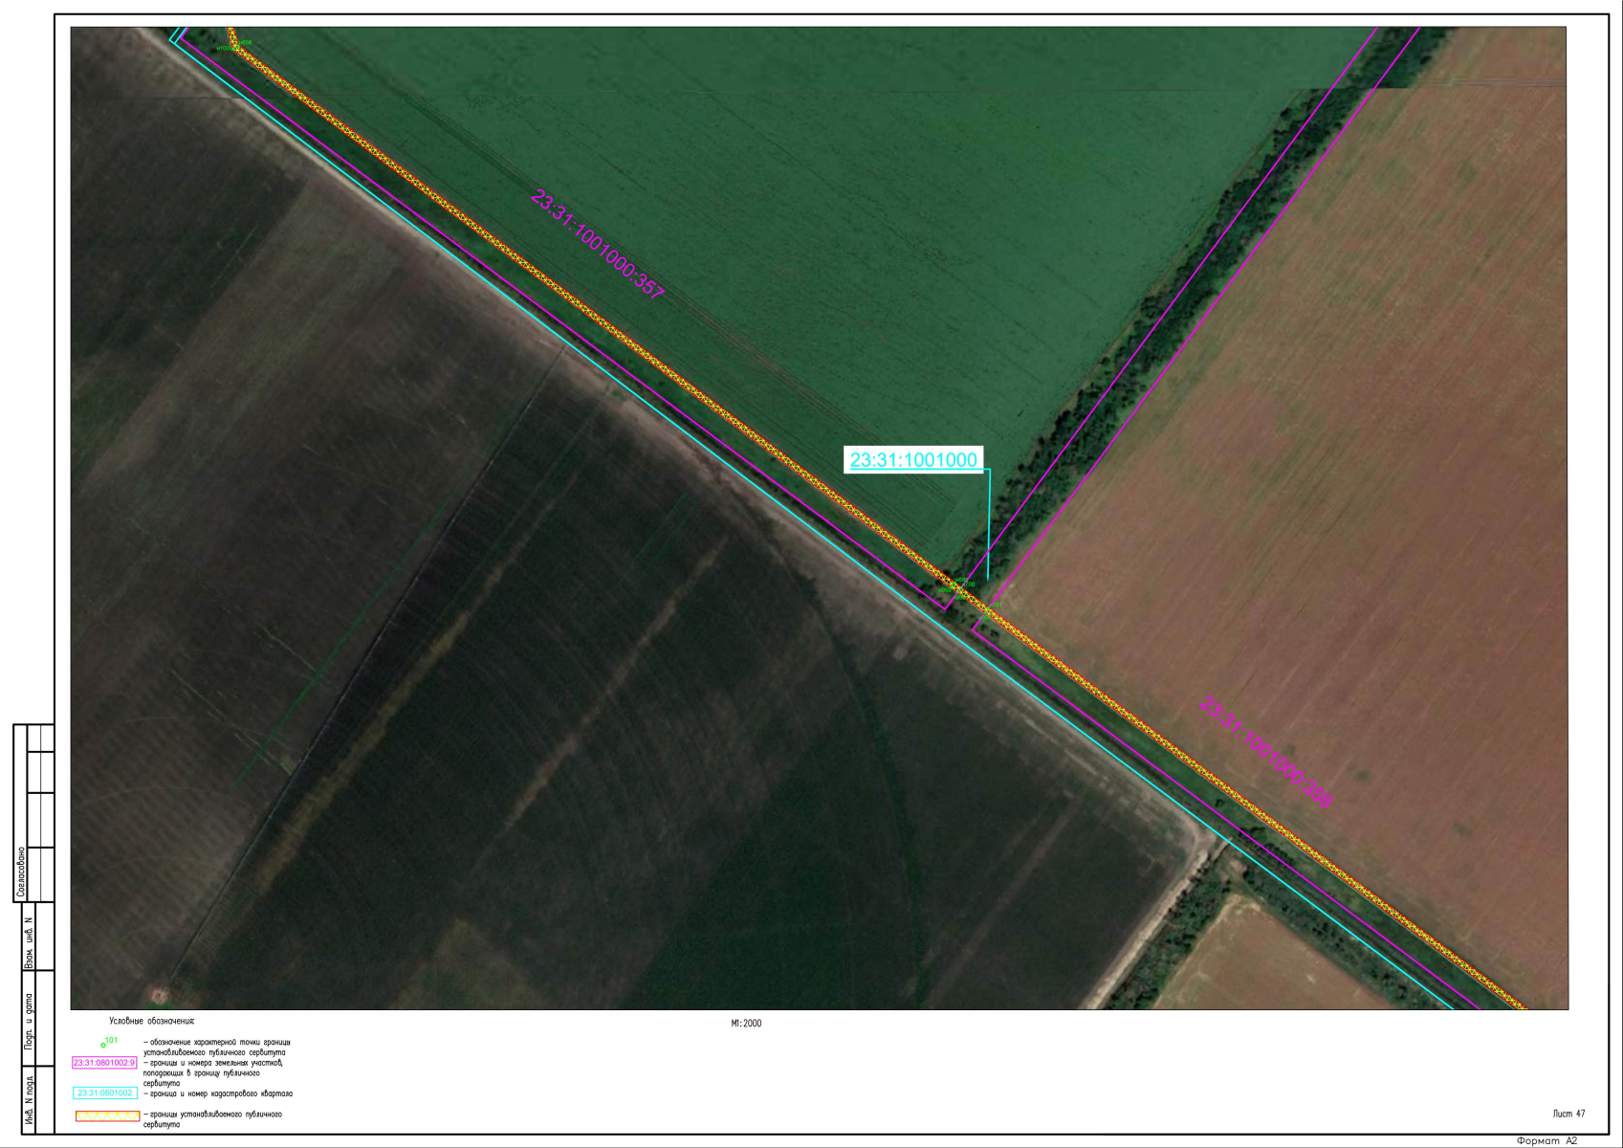Image resolution: width=1623 pixels, height=1148 pixels.
Task: Click boundary point marker н700
Action: pos(967,584)
